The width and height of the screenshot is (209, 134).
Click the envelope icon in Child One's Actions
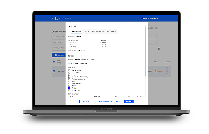pyautogui.click(x=167, y=74)
